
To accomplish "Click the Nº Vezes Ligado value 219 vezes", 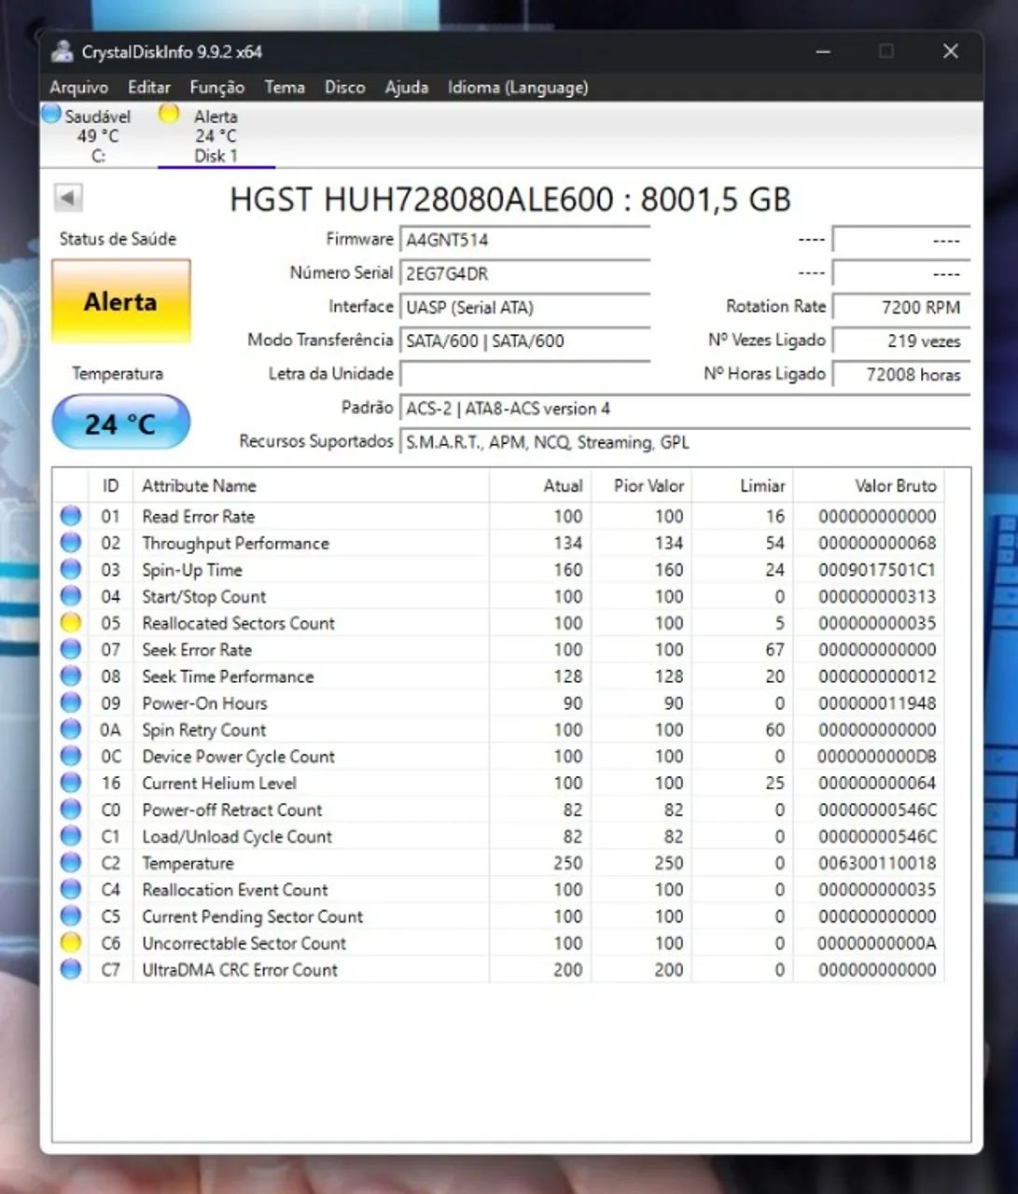I will point(901,340).
